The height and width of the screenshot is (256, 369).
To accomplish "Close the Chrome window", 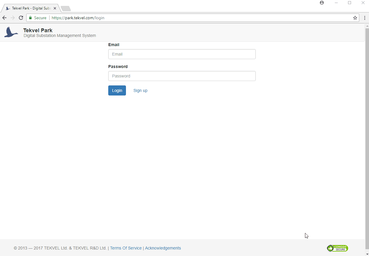I will coord(363,3).
